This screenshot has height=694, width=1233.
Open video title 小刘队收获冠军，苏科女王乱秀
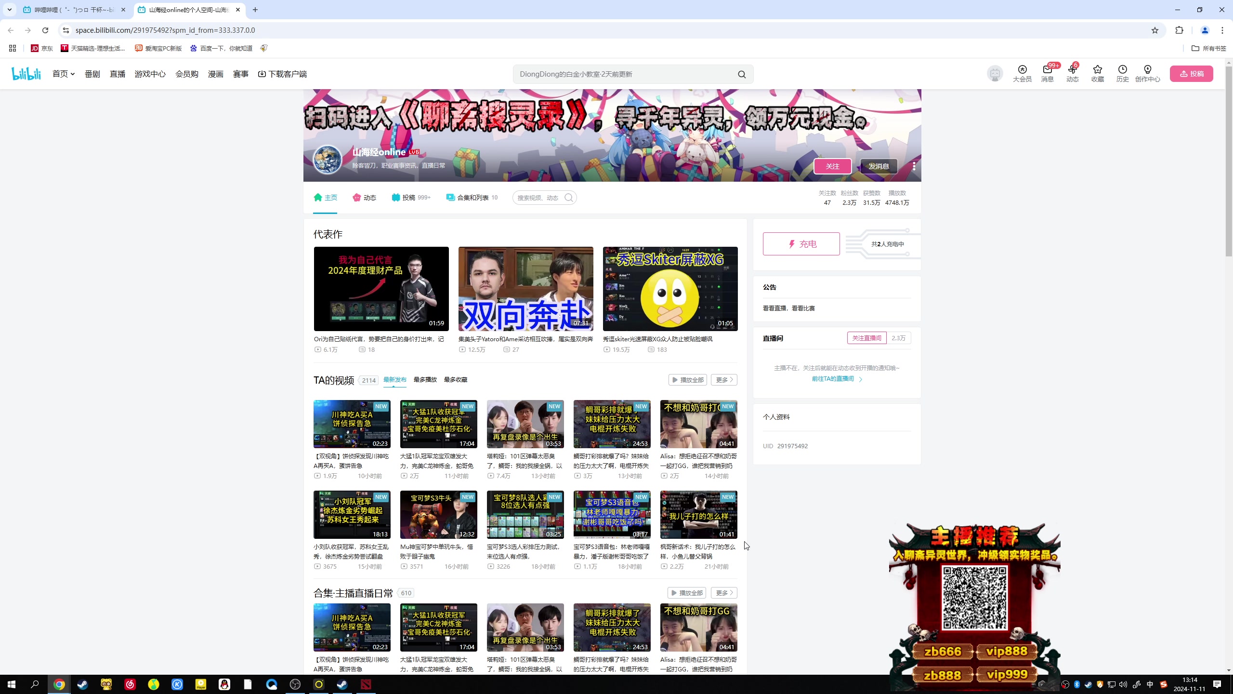(352, 551)
